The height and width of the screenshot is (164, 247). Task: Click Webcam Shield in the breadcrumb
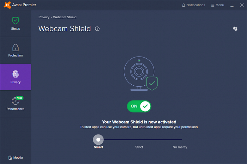pyautogui.click(x=65, y=17)
